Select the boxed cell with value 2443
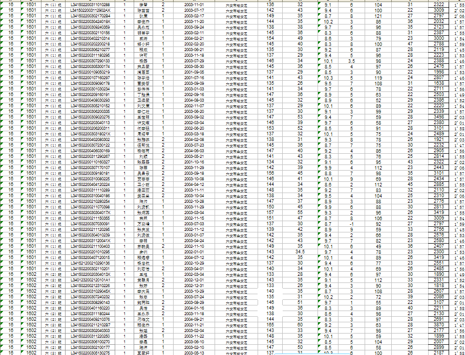Screen dimensions: 465x355 pos(438,168)
